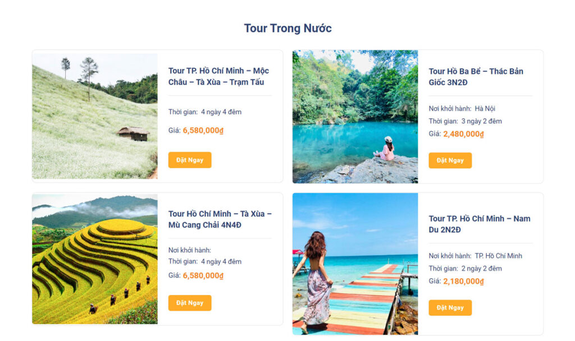Screen dimensions: 575x341
Task: Book the Mù Cang Chải tour with Đặt Ngay
Action: pyautogui.click(x=190, y=303)
